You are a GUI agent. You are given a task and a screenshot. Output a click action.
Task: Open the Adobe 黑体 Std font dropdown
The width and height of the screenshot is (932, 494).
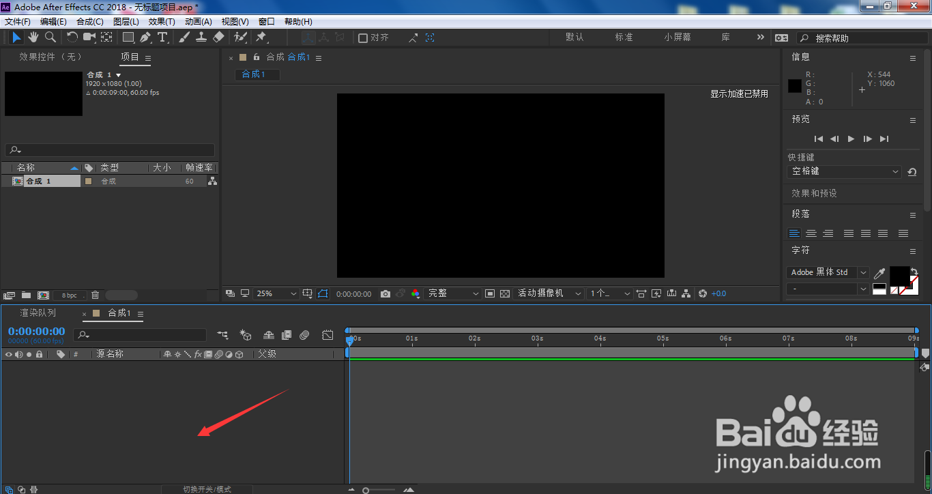point(828,272)
